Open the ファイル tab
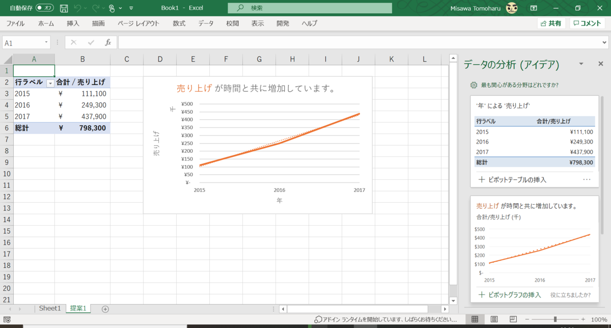This screenshot has width=611, height=328. tap(15, 23)
